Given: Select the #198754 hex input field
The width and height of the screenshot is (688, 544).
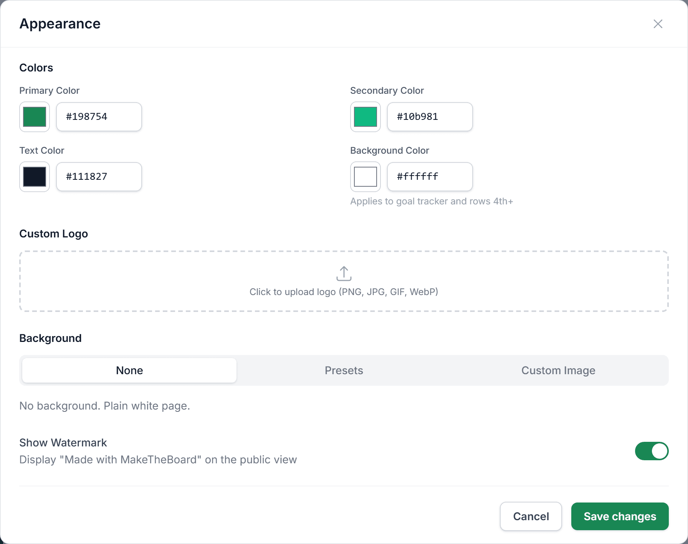Looking at the screenshot, I should pyautogui.click(x=99, y=117).
